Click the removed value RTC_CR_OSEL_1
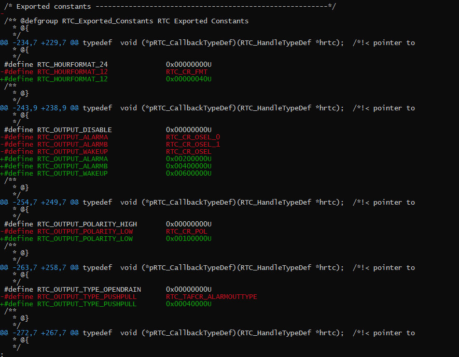This screenshot has height=357, width=459. 193,144
